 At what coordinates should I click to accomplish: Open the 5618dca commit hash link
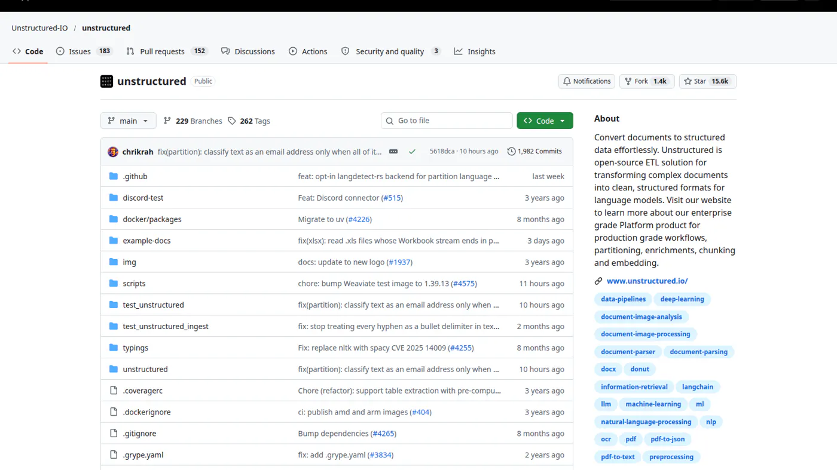(442, 152)
